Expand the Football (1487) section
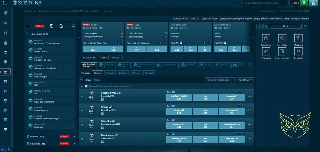The height and width of the screenshot is (152, 320). (x=74, y=136)
